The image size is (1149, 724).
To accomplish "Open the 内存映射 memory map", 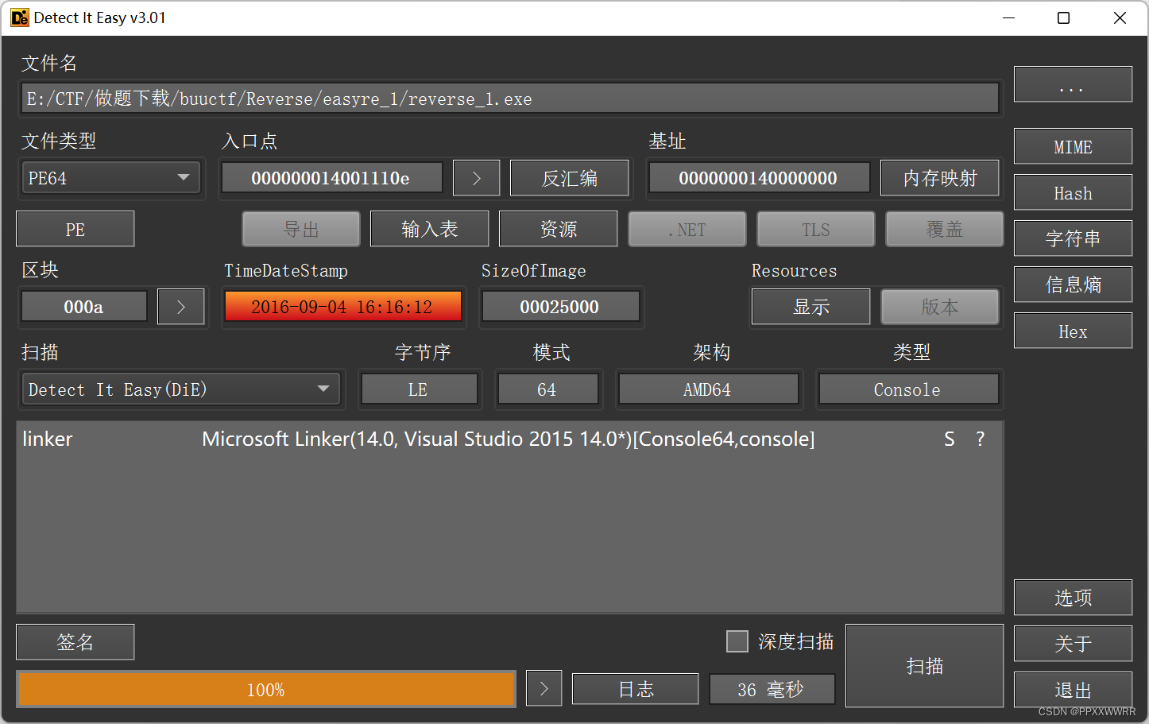I will (939, 177).
